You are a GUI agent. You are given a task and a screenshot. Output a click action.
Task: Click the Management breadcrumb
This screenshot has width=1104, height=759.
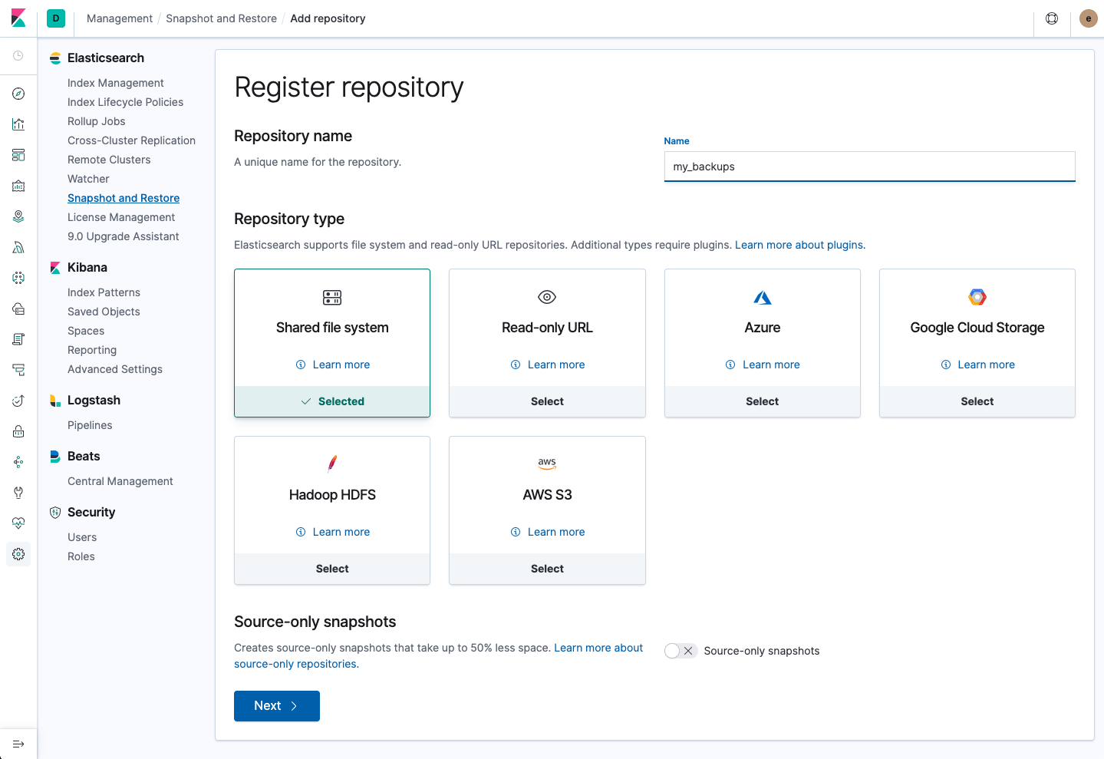tap(119, 18)
